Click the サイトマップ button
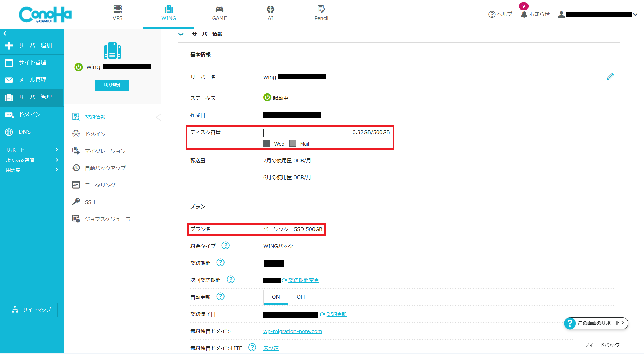 (x=32, y=310)
